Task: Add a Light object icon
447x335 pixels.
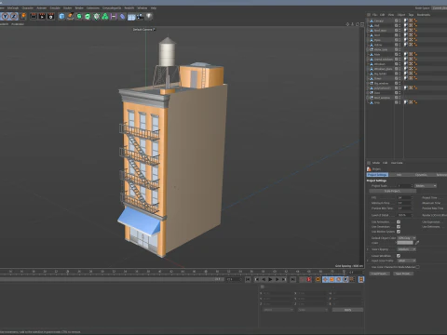Action: click(x=149, y=16)
